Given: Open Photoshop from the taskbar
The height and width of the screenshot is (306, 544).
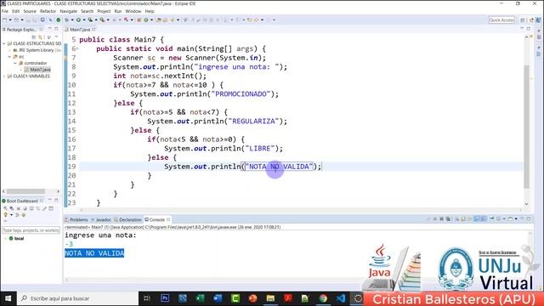Looking at the screenshot, I should [x=165, y=298].
